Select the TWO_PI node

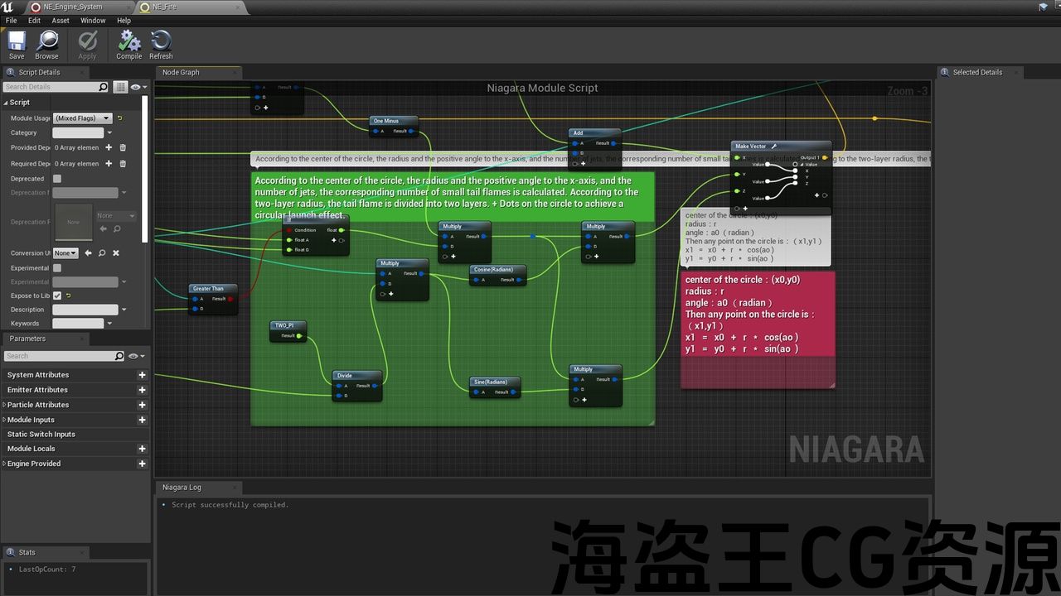[286, 325]
